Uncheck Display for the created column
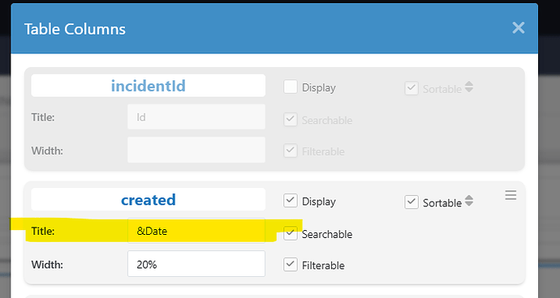The image size is (560, 298). pos(291,201)
